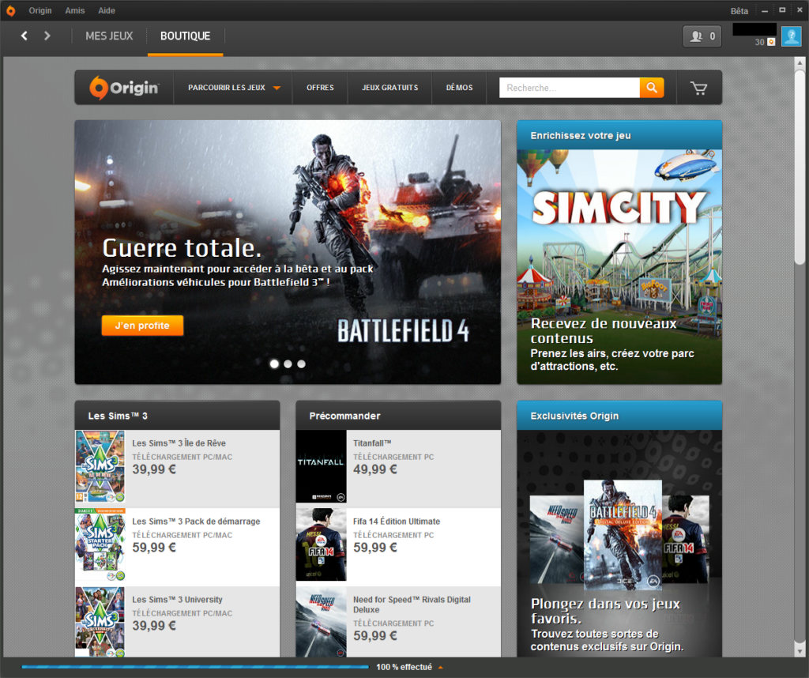Open Need for Speed Rivals Digital Deluxe link
The height and width of the screenshot is (678, 809).
coord(412,605)
